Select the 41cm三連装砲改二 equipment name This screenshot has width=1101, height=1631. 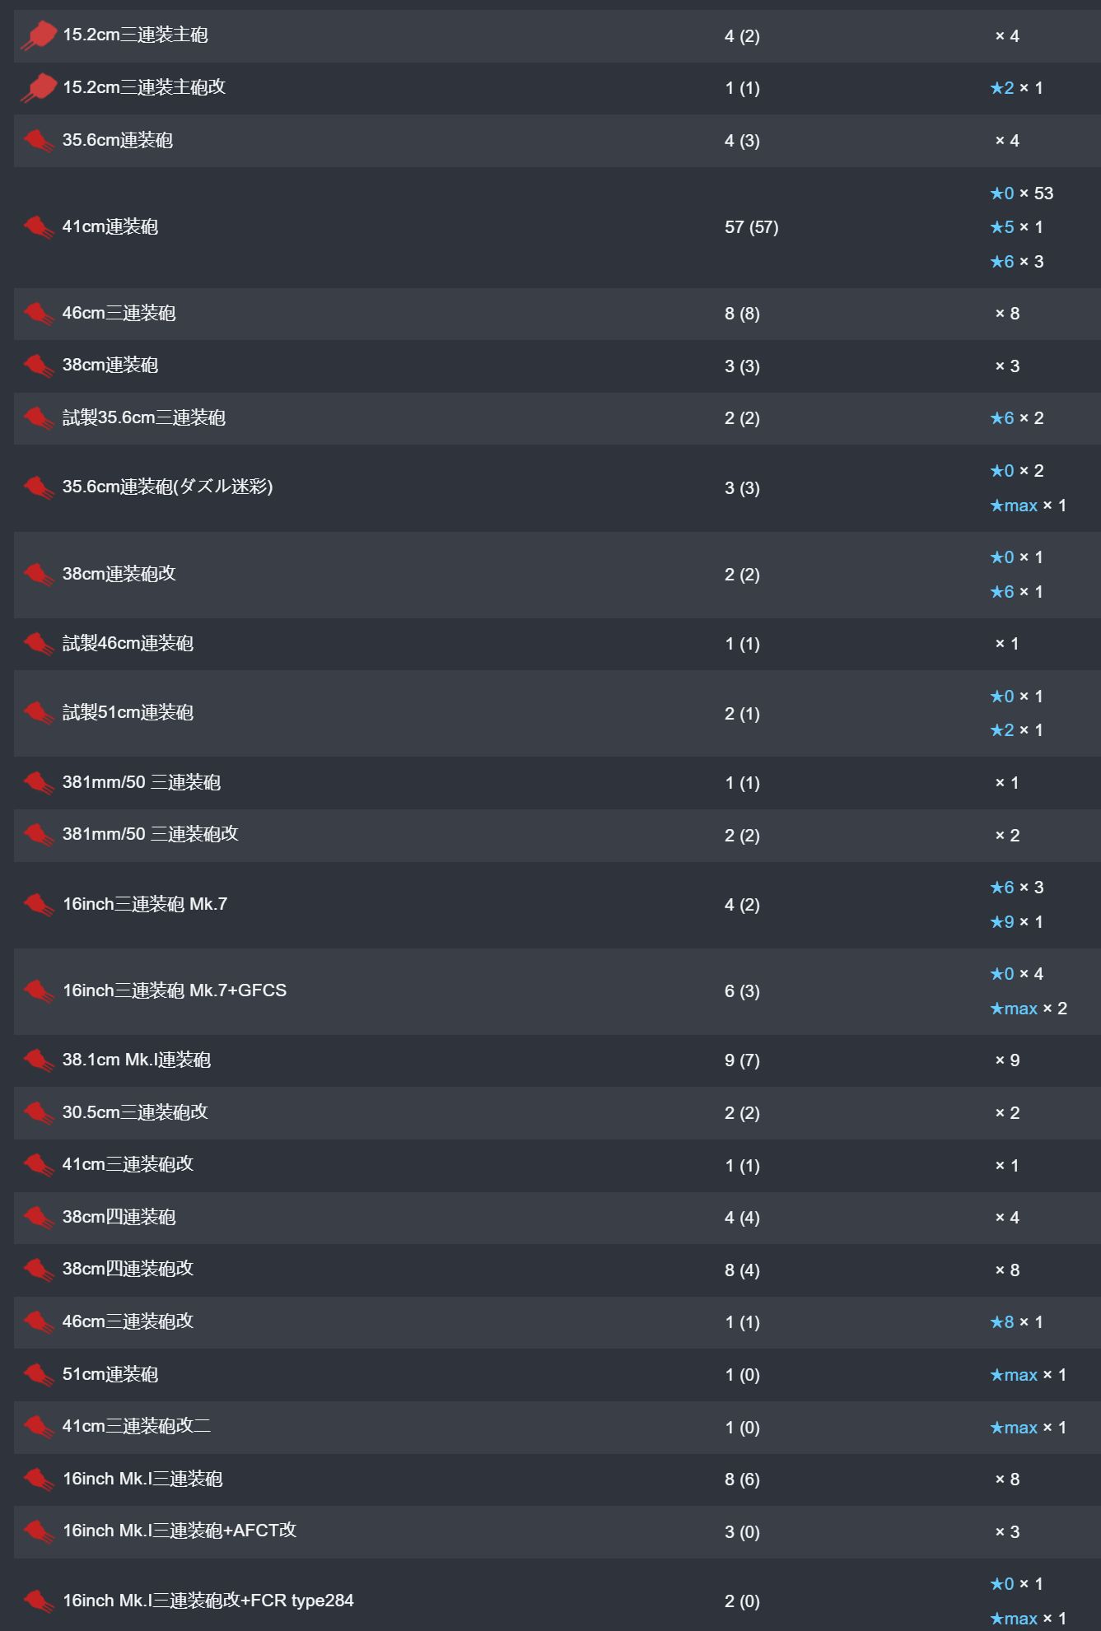[x=137, y=1426]
